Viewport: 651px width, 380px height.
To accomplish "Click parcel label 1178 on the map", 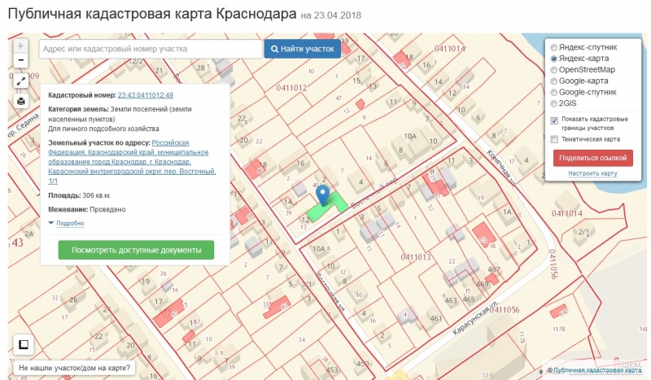I will (x=559, y=330).
